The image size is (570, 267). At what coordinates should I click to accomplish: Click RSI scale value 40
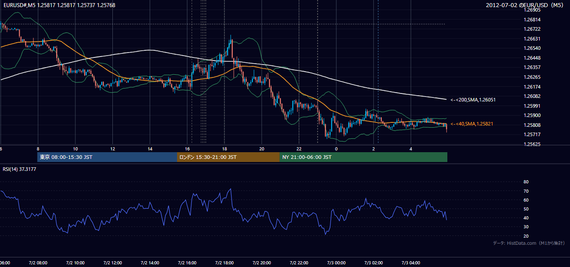click(x=526, y=218)
